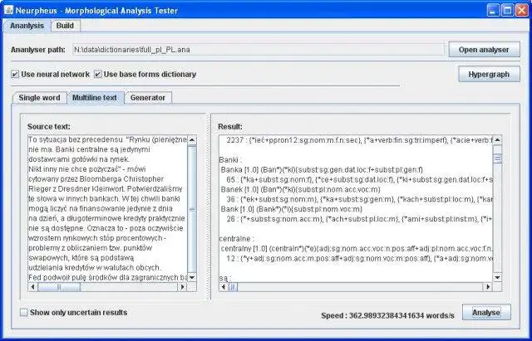Select the Generator tab
532x341 pixels.
tap(148, 98)
